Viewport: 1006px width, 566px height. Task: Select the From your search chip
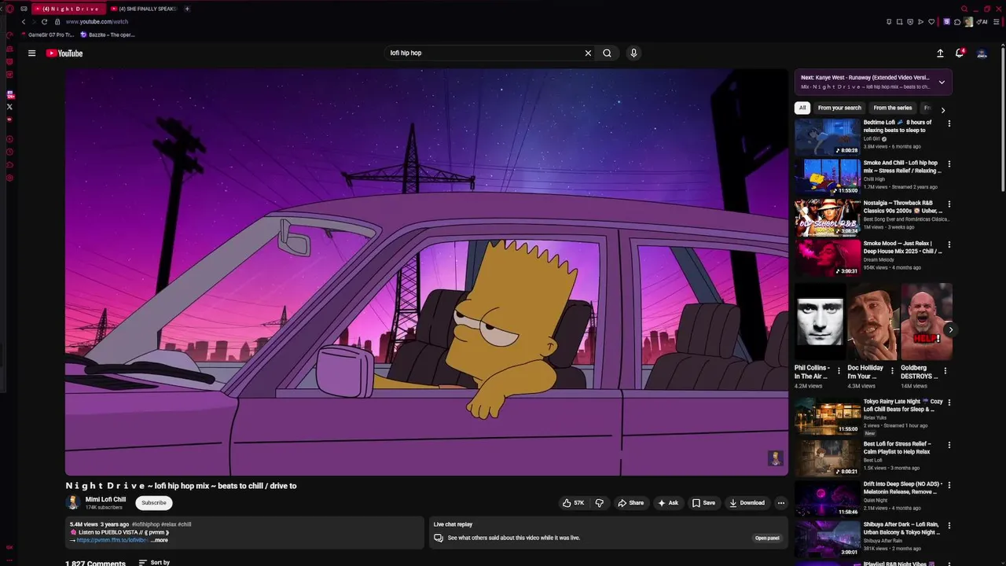click(x=839, y=108)
